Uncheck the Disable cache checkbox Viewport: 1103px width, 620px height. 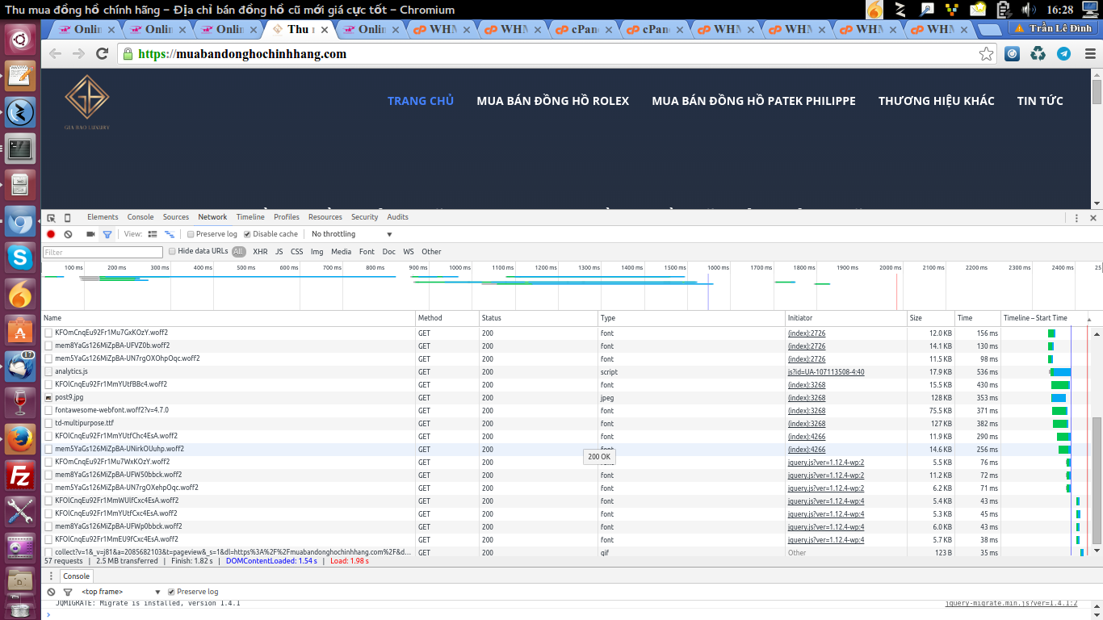[247, 234]
